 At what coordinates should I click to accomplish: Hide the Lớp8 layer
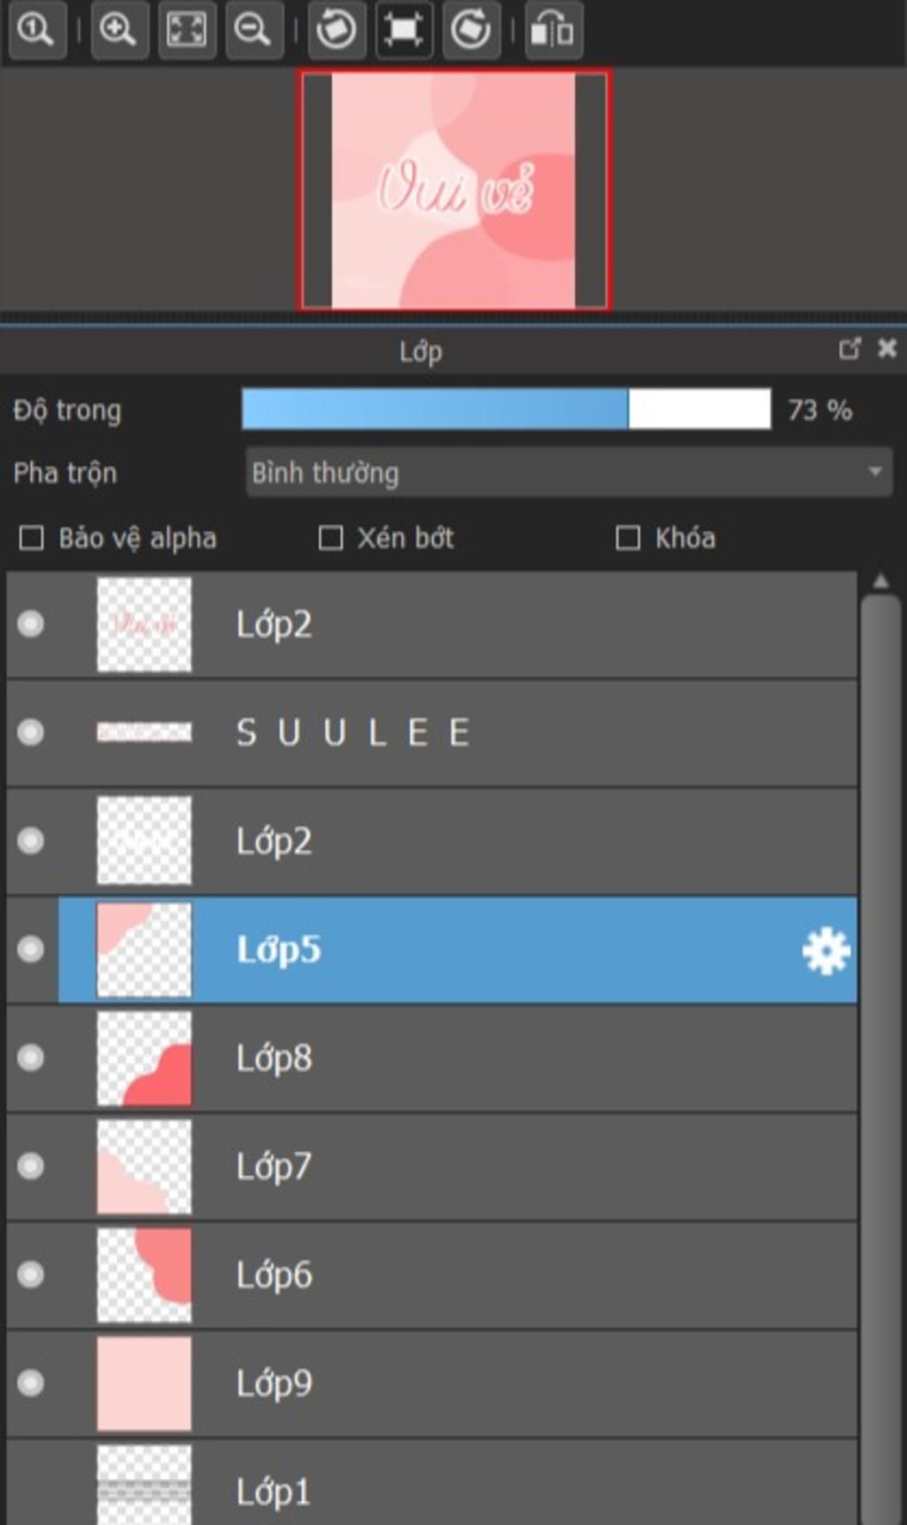pyautogui.click(x=31, y=1057)
